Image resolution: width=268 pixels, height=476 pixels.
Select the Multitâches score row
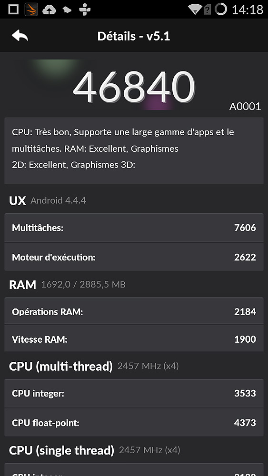pos(134,228)
